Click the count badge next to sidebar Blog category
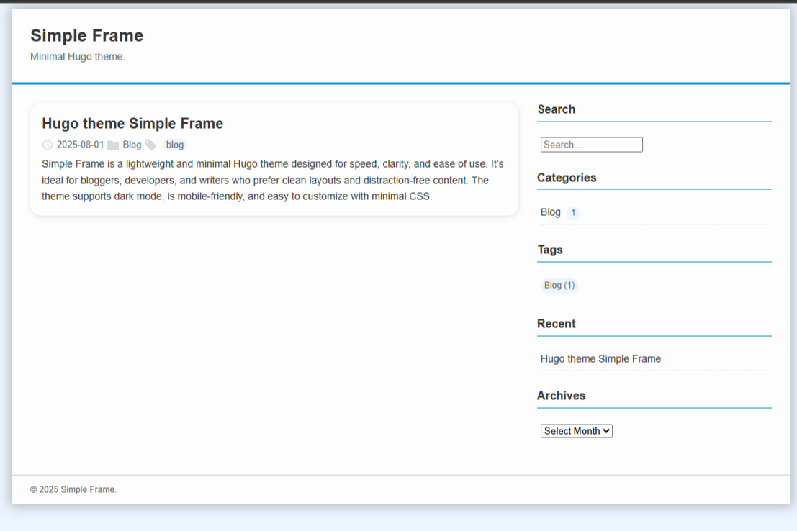The image size is (797, 531). click(x=573, y=213)
